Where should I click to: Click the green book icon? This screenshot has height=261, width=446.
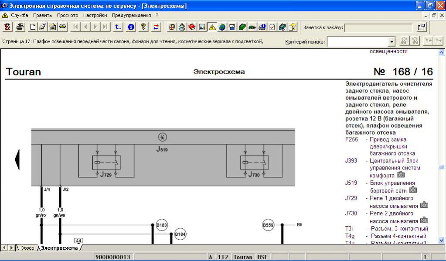[x=242, y=27]
